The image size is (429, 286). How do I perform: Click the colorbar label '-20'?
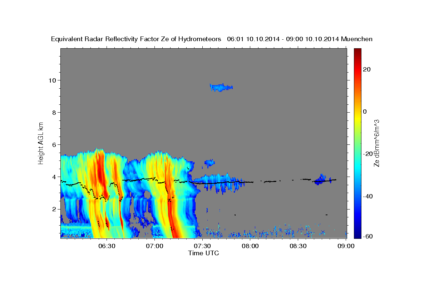pyautogui.click(x=368, y=154)
